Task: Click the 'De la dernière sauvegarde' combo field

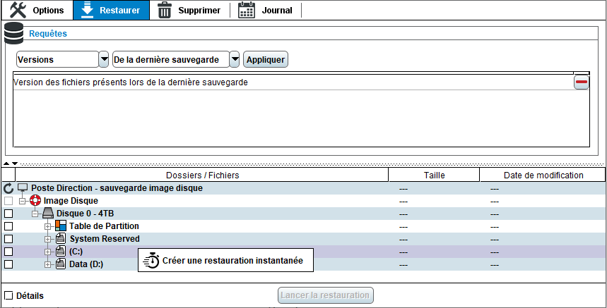Action: click(171, 59)
